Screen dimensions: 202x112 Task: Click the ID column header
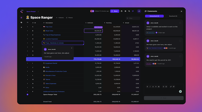34,23
